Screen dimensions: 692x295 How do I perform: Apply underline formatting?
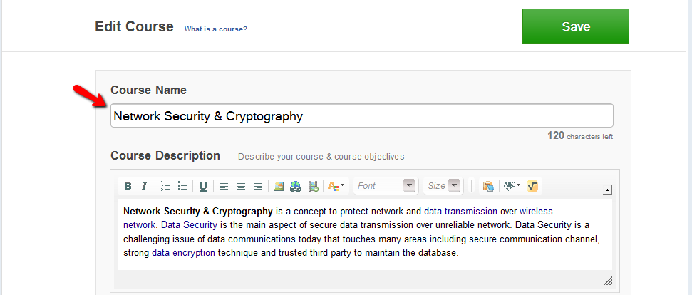[x=203, y=186]
